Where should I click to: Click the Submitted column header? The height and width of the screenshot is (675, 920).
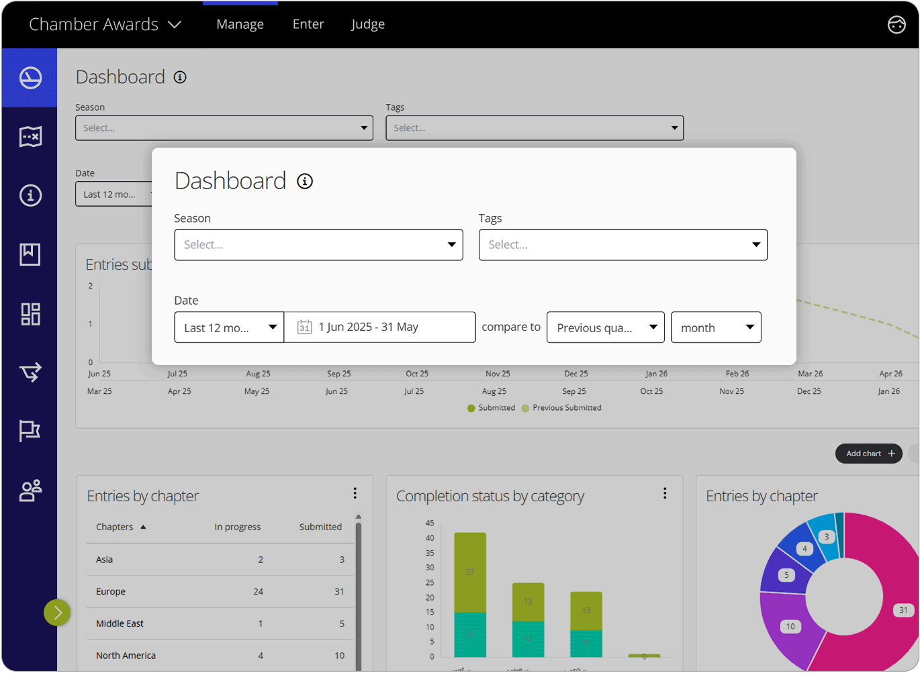pos(320,527)
